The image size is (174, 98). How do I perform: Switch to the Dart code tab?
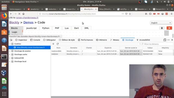point(76,28)
